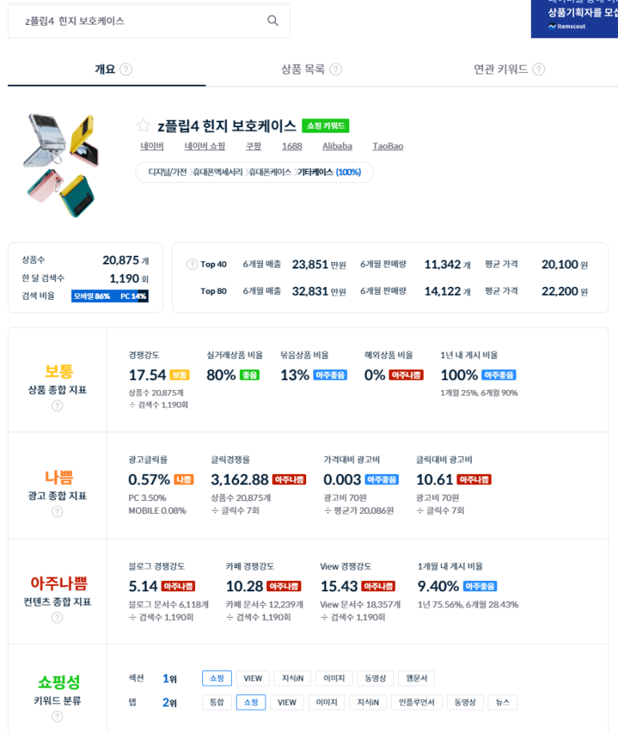Select 쇼핑 in the 탭 row
The width and height of the screenshot is (618, 732).
click(x=251, y=702)
